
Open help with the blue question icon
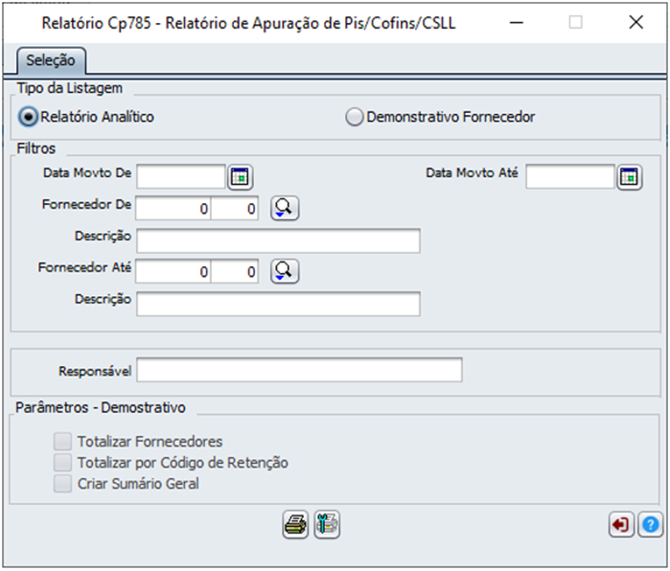[650, 524]
